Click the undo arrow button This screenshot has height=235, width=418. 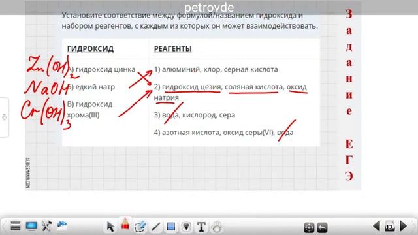coord(322,228)
